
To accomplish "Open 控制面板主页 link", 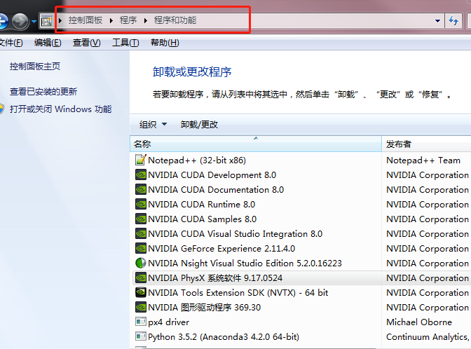I will coord(35,66).
